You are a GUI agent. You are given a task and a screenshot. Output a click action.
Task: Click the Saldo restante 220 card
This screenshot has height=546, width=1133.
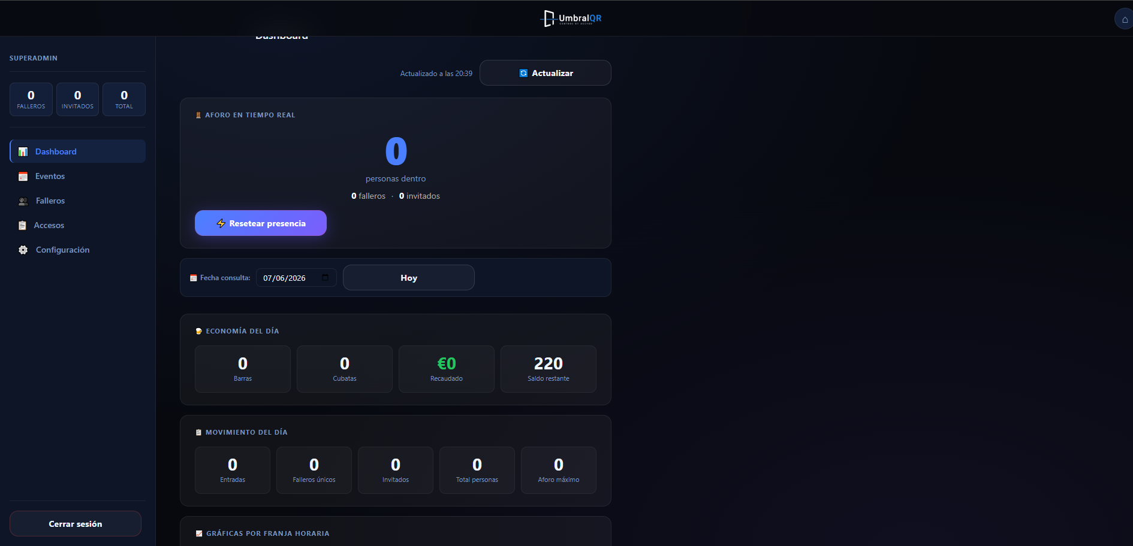click(549, 369)
